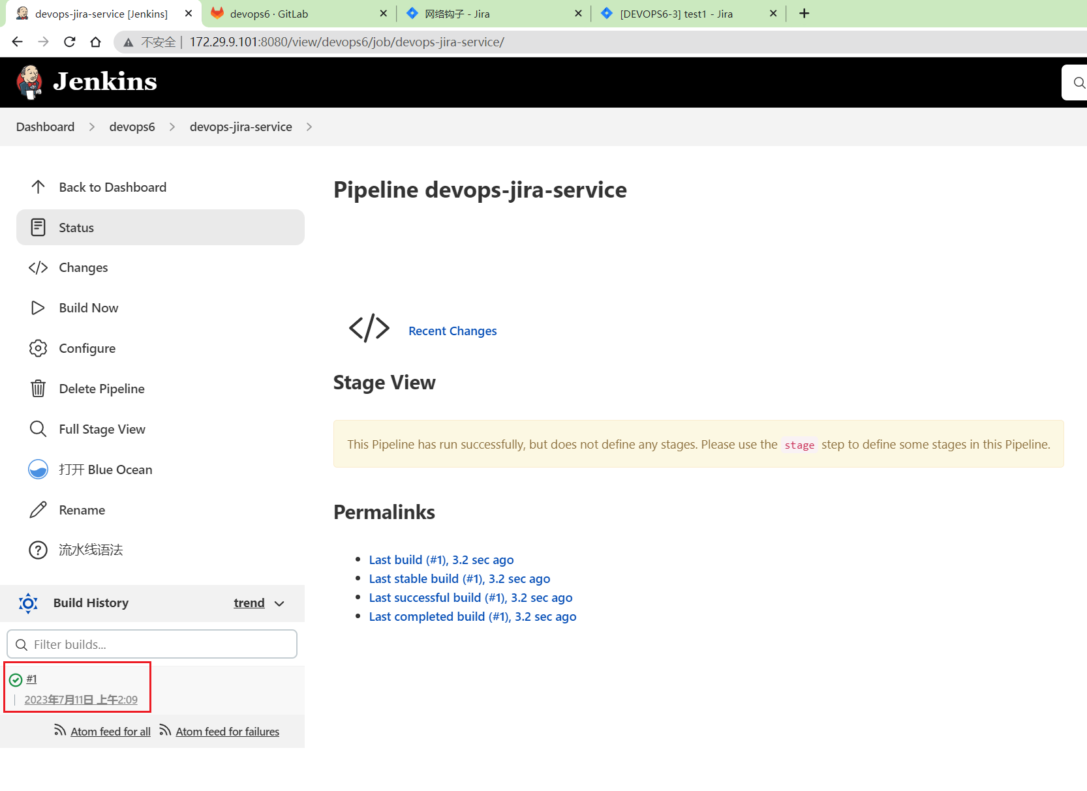Screen dimensions: 1087x791
Task: Expand the chevron after devops-jira-service breadcrumb
Action: (x=309, y=127)
